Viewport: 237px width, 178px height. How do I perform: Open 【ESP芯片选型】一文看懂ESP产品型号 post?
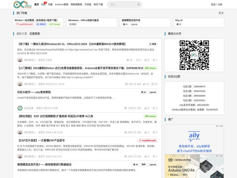tap(41, 140)
